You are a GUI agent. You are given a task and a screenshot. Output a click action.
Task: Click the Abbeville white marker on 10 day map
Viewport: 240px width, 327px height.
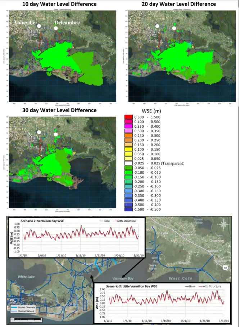pos(39,26)
